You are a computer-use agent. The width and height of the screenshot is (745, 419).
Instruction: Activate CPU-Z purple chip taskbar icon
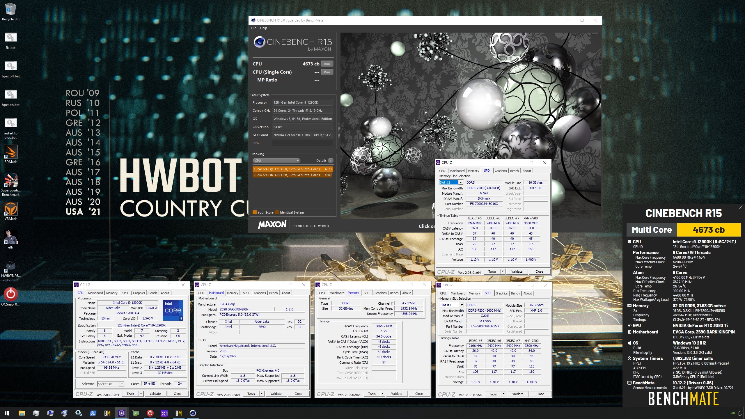(x=121, y=413)
